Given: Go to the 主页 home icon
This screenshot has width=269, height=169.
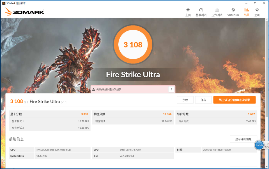Looking at the screenshot, I should coord(188,10).
